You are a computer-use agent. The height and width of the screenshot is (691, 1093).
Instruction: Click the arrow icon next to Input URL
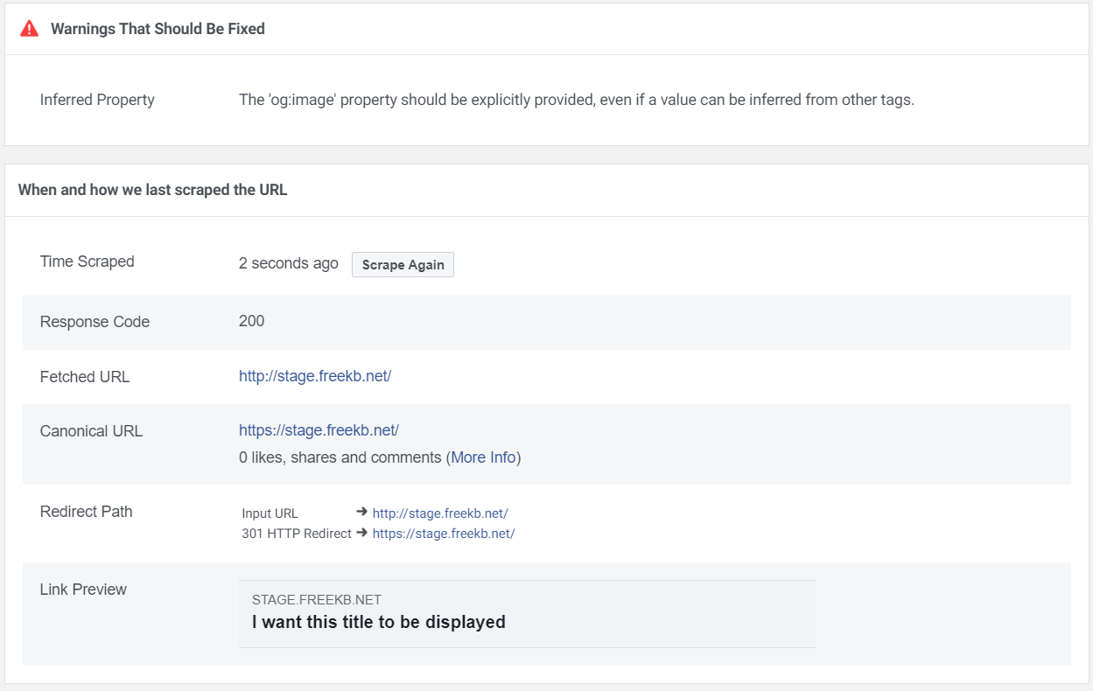click(x=362, y=513)
